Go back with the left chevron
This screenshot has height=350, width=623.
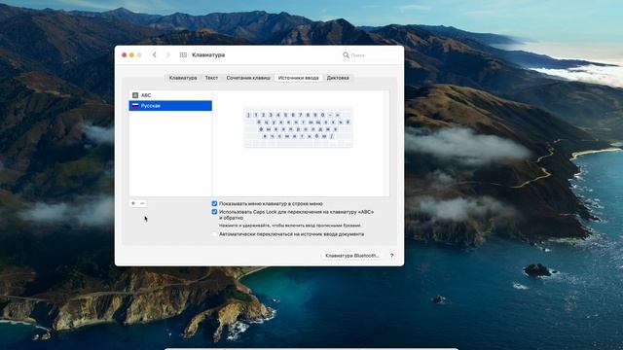click(155, 55)
